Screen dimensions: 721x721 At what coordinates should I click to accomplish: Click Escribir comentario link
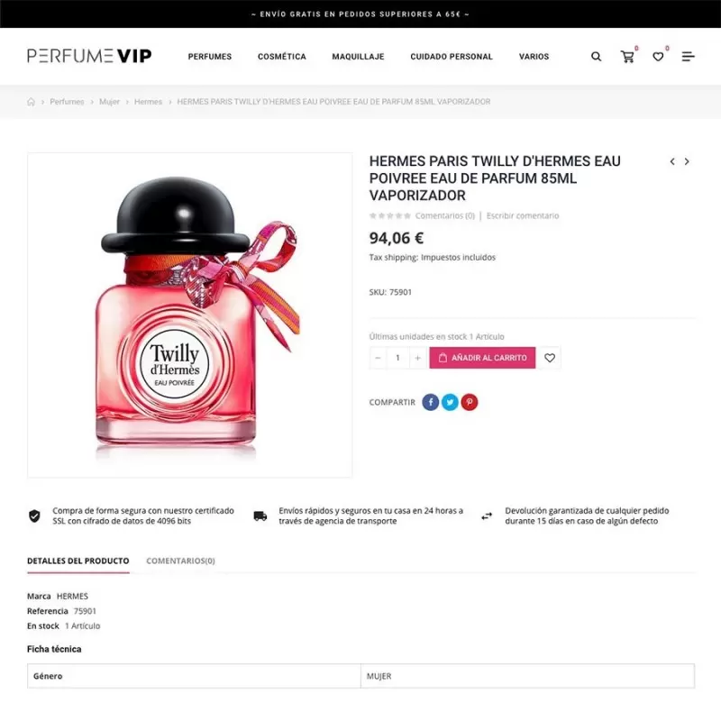pos(523,215)
